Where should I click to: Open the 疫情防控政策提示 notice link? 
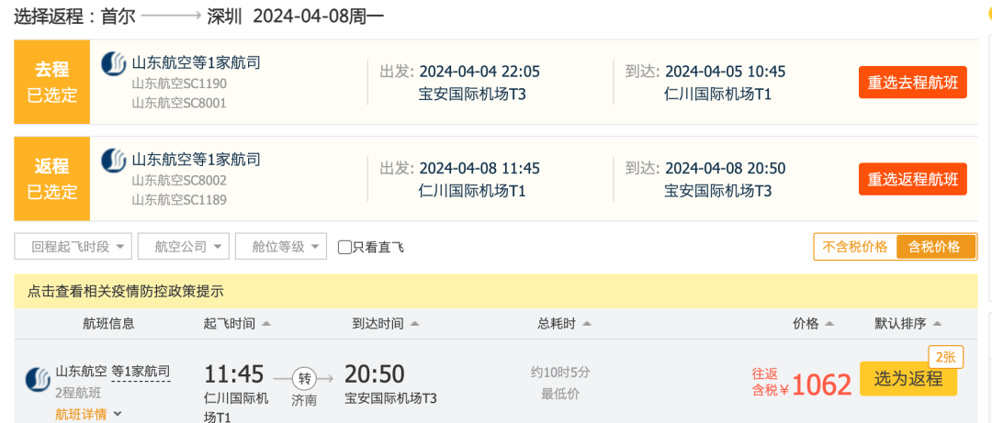coord(126,291)
